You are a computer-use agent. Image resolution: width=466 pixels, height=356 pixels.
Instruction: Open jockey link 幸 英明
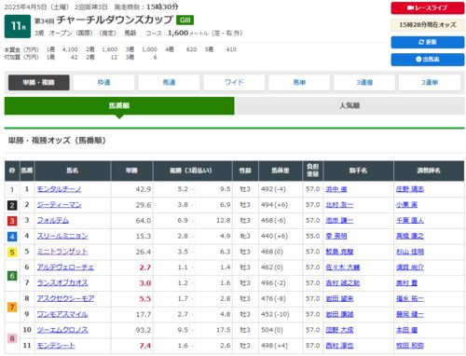[336, 236]
